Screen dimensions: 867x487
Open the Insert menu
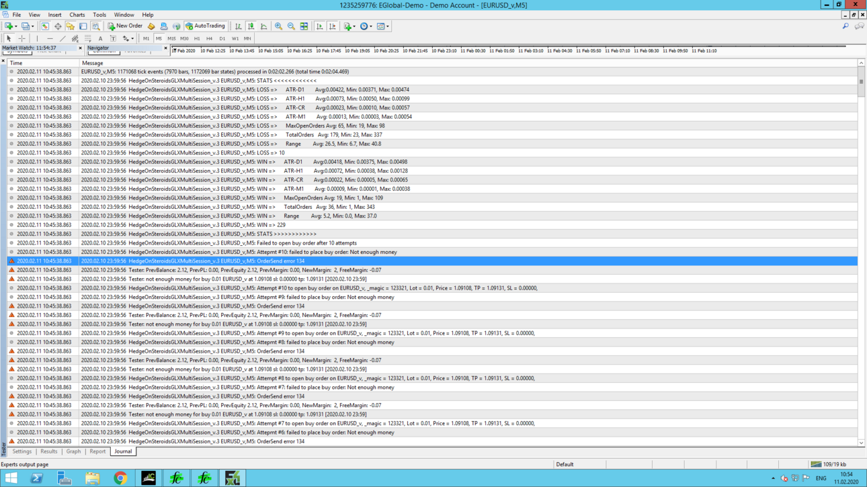tap(54, 15)
